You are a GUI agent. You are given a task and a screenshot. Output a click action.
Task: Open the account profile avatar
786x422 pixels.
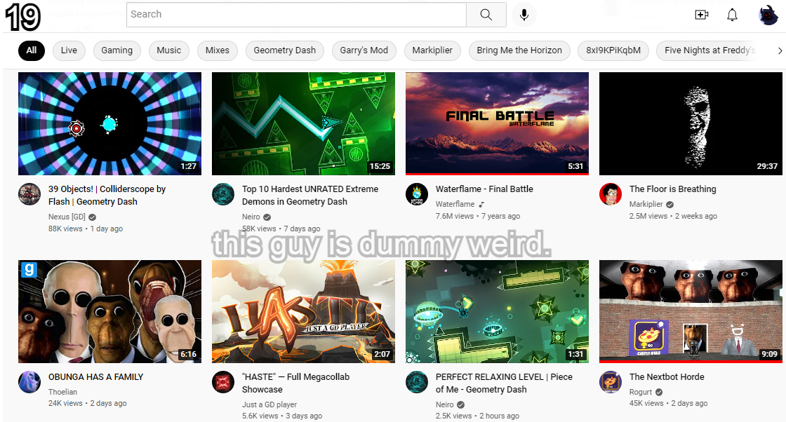pos(768,15)
